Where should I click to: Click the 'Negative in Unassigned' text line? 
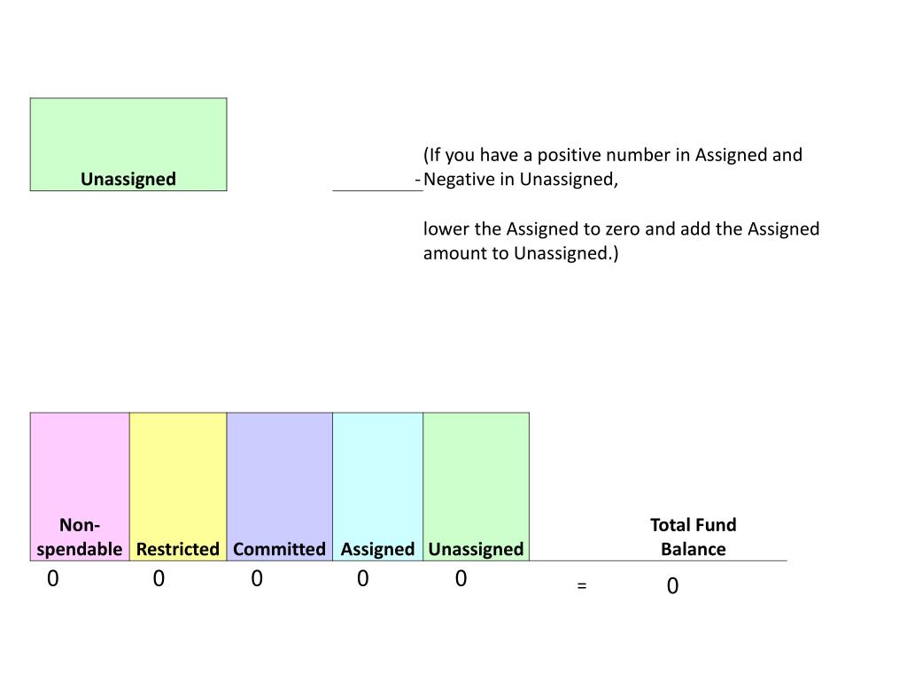521,179
